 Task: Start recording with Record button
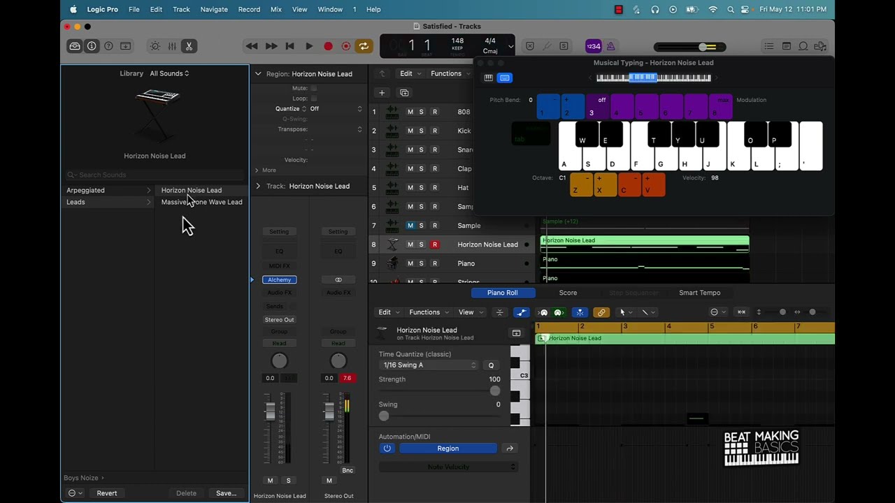(328, 46)
